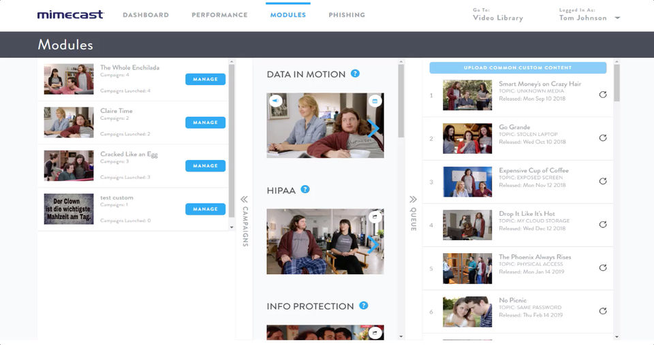Viewport: 654px width, 345px height.
Task: Click the campaigns list scrollbar down arrow
Action: tap(232, 227)
